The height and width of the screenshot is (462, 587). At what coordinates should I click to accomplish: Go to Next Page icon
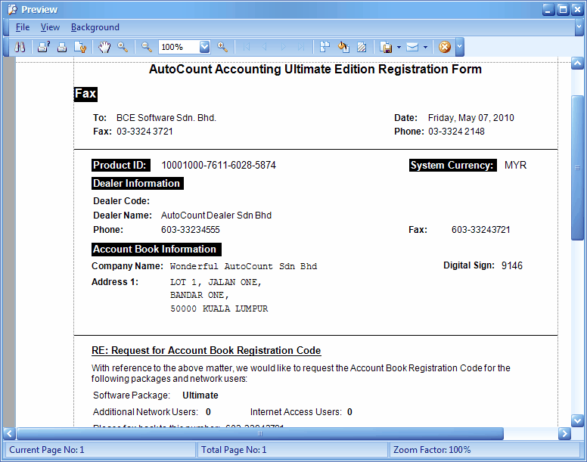tap(283, 47)
